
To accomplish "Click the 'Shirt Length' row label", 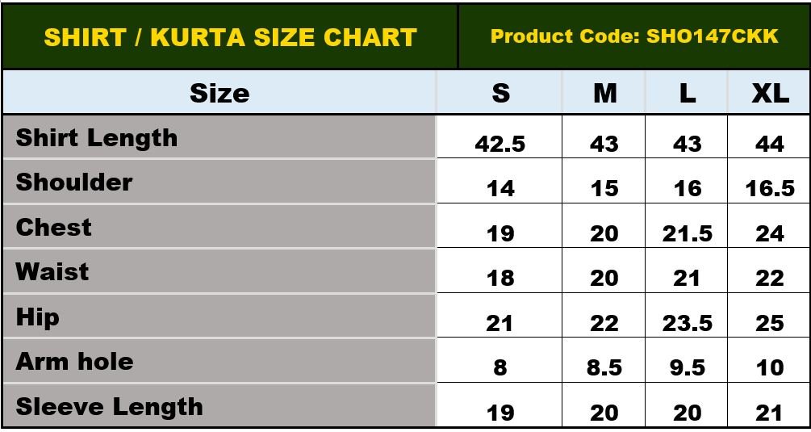I will (x=97, y=138).
